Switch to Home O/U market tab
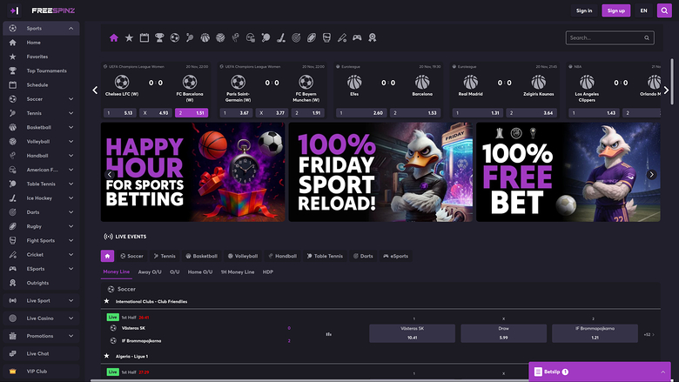 (x=200, y=272)
